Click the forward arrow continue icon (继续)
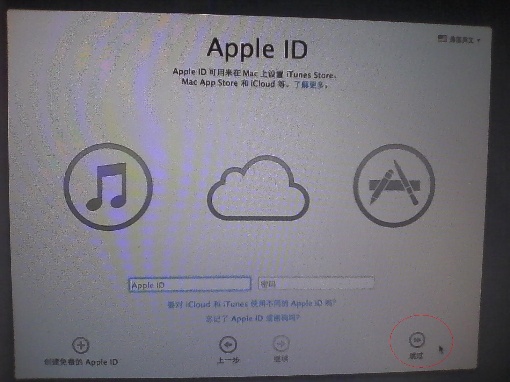The image size is (510, 382). pos(281,343)
